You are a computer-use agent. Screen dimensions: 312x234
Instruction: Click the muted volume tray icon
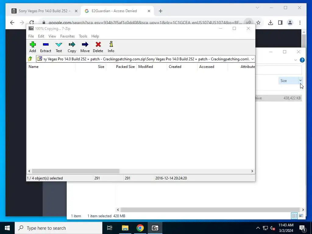point(273,228)
